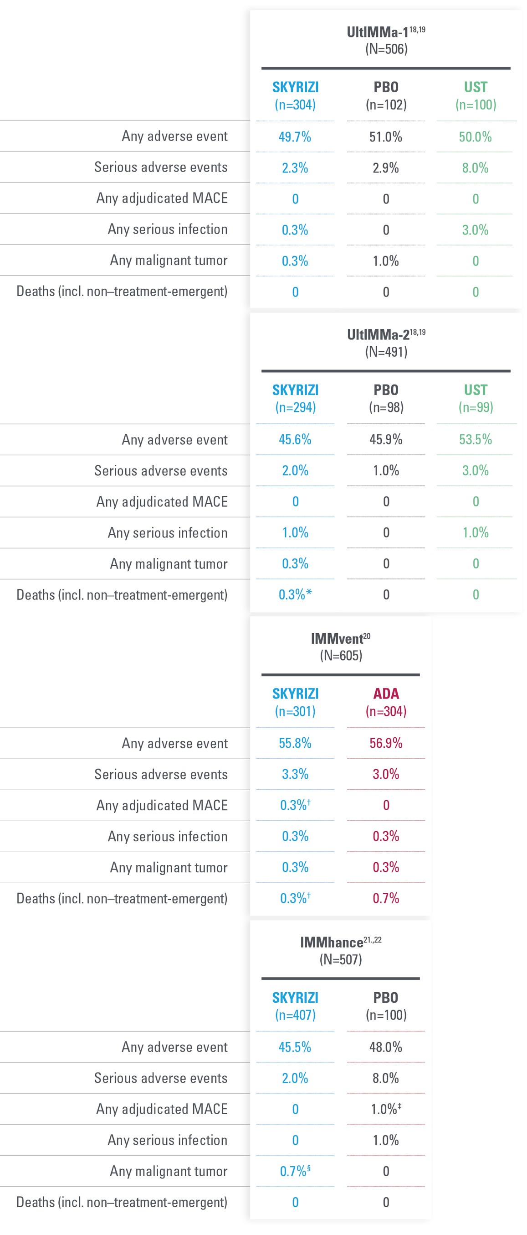527x1235 pixels.
Task: Click the 49.7% adverse event value
Action: point(295,137)
